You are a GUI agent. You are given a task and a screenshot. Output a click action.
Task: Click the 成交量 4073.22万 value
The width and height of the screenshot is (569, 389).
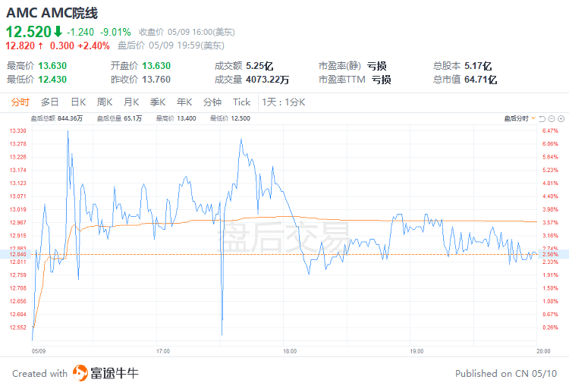(268, 80)
